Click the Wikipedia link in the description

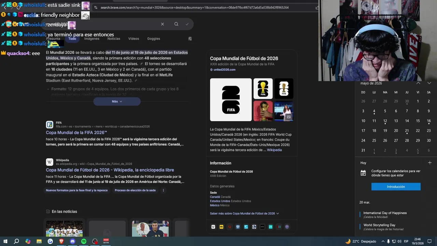(x=274, y=150)
